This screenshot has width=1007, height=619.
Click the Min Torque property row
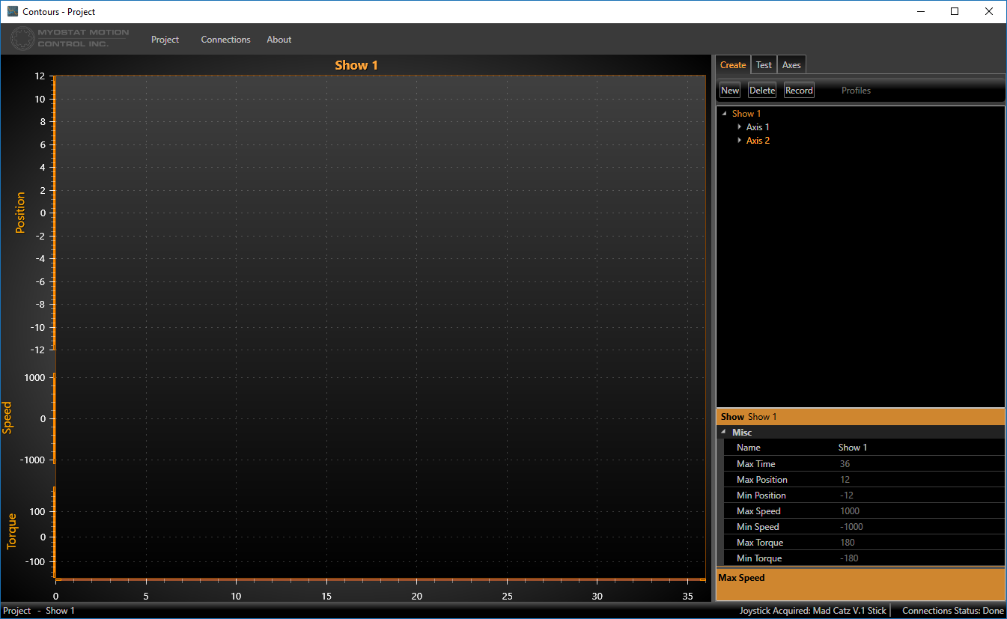[x=758, y=558]
